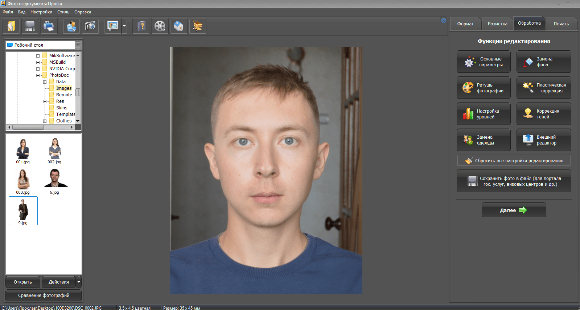Select the Clothes folder in tree
Viewport: 580px width, 310px height.
64,121
